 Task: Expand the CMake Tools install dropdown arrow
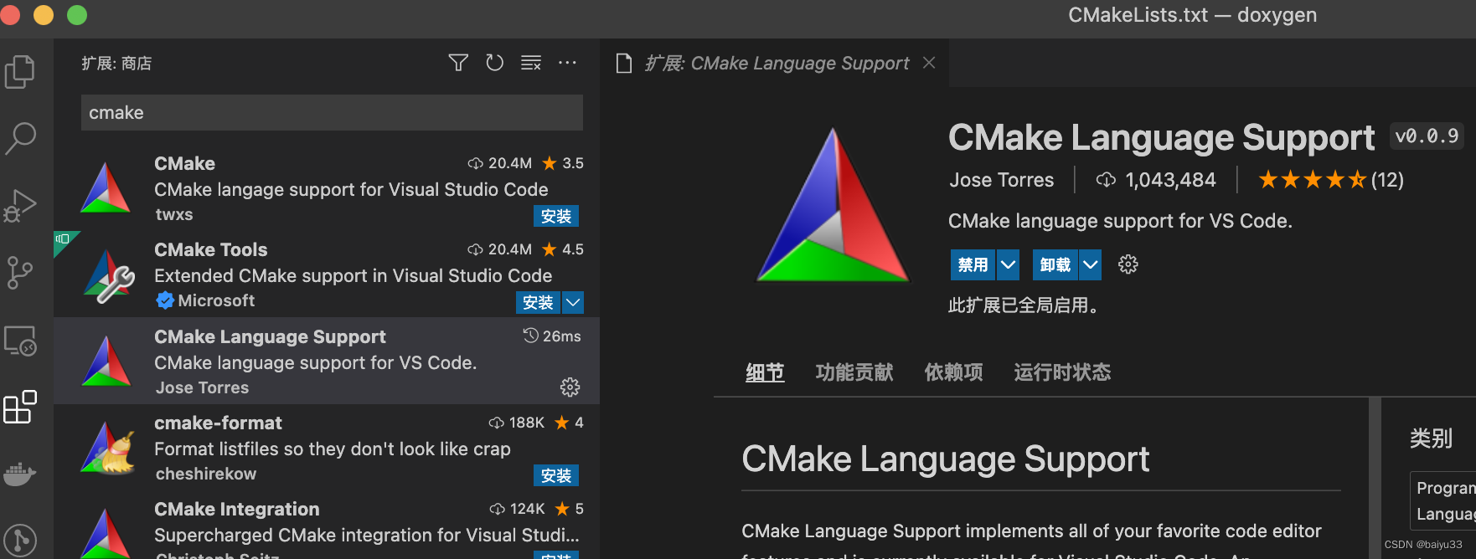573,302
